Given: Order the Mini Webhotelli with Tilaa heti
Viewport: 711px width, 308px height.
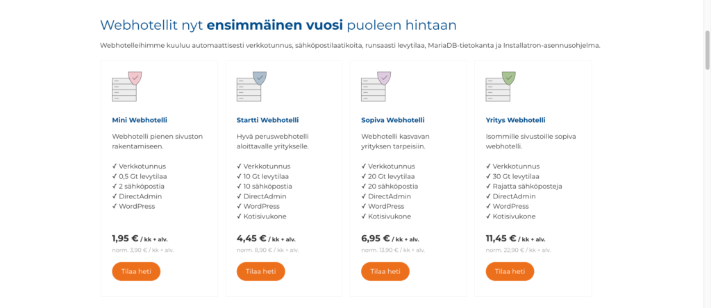Looking at the screenshot, I should click(136, 271).
